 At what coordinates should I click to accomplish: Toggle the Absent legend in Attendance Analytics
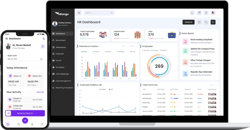coord(109,51)
